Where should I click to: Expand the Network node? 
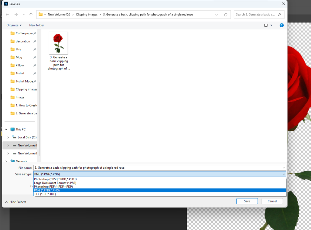pos(6,161)
